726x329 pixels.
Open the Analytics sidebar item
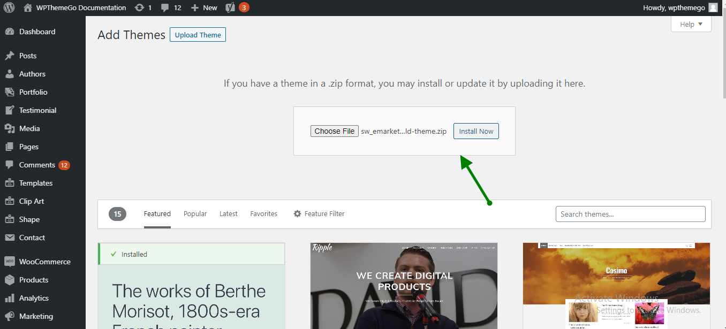click(34, 298)
